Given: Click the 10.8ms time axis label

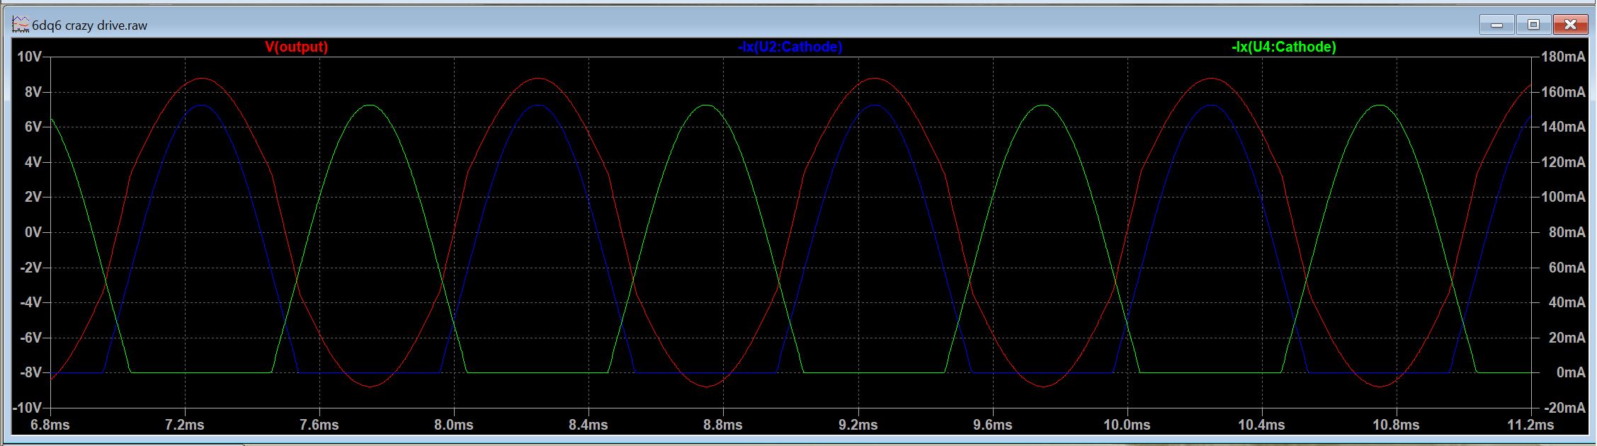Looking at the screenshot, I should click(x=1396, y=425).
